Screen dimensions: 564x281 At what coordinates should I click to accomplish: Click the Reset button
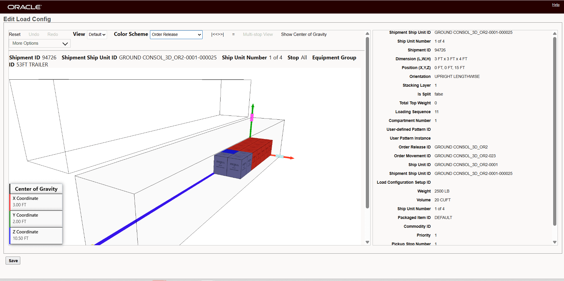[15, 34]
